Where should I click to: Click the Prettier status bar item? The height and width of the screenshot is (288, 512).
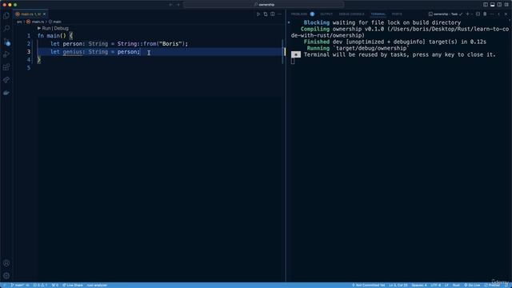(492, 285)
